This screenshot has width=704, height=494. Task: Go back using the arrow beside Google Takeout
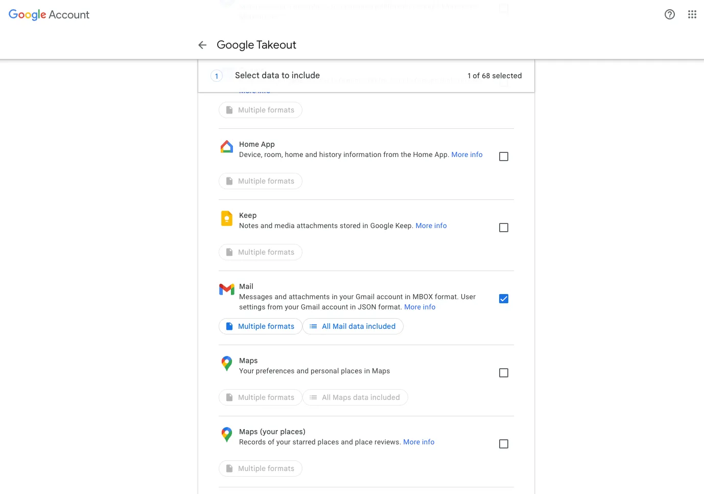pyautogui.click(x=202, y=45)
